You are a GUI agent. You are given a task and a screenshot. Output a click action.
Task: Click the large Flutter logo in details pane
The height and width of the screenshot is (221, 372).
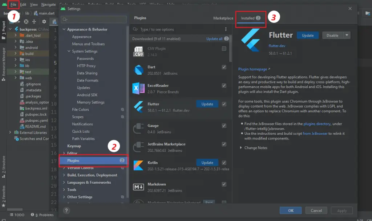point(251,40)
